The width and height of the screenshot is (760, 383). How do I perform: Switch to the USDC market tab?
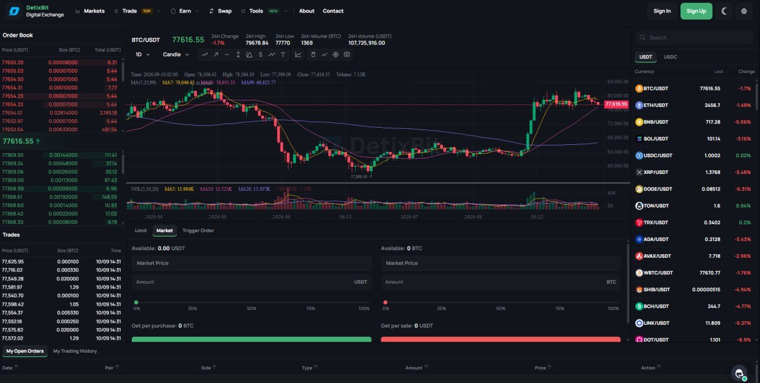point(670,57)
